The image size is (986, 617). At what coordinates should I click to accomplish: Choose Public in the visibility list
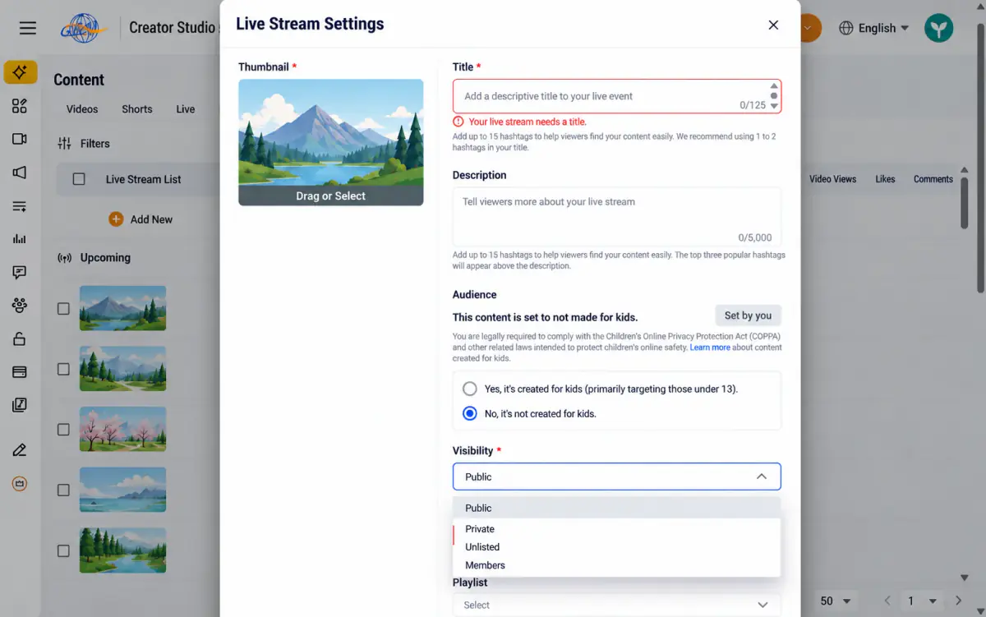(x=616, y=508)
